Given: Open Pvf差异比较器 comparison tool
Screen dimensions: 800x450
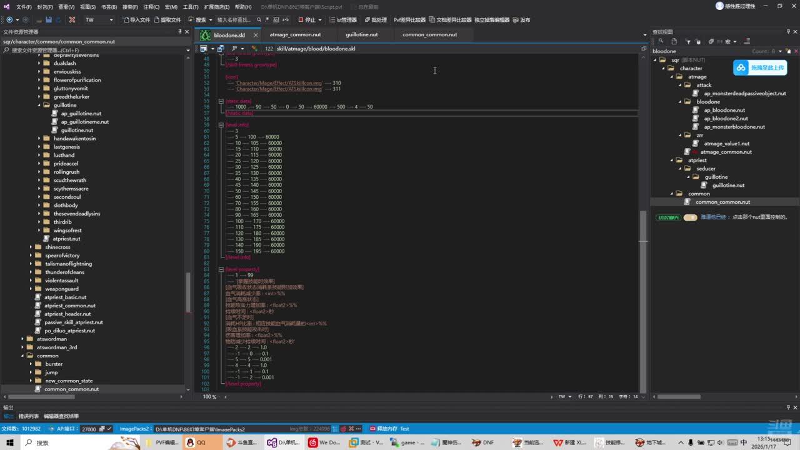Looking at the screenshot, I should (x=409, y=19).
